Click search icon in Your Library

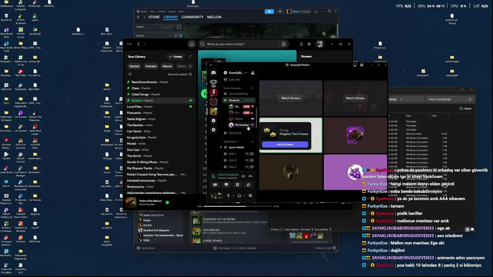(x=130, y=74)
